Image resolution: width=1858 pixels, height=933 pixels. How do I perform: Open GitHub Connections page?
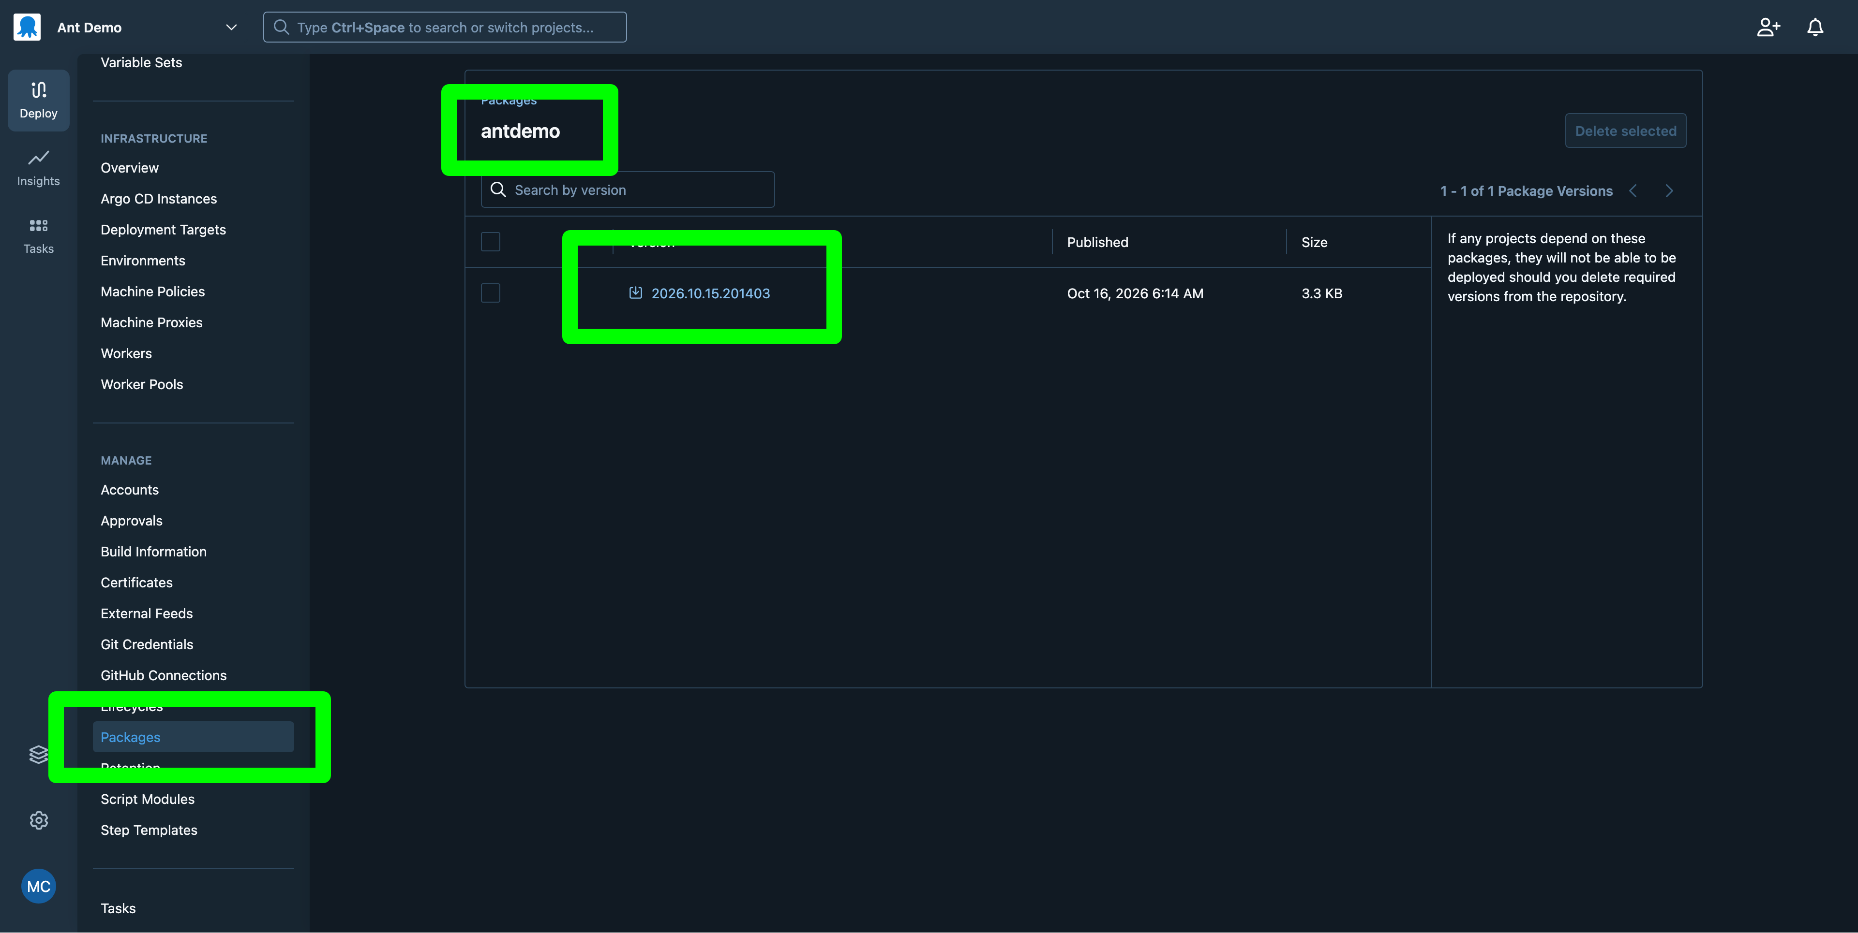point(164,676)
